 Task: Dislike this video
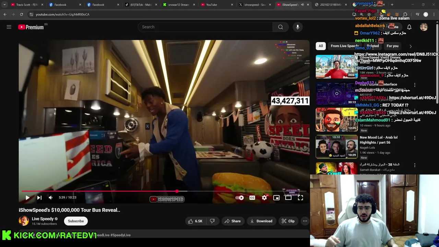point(212,221)
